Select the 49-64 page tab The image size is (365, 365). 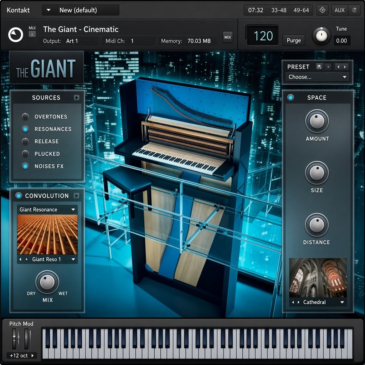click(301, 10)
